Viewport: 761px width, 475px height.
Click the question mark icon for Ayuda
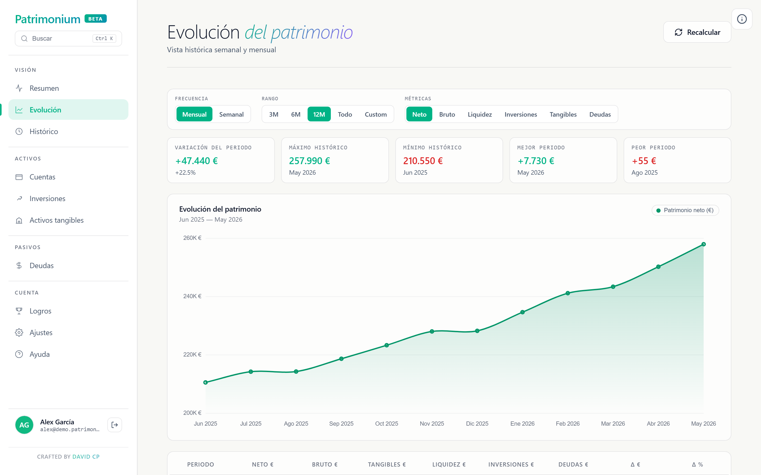(x=19, y=354)
